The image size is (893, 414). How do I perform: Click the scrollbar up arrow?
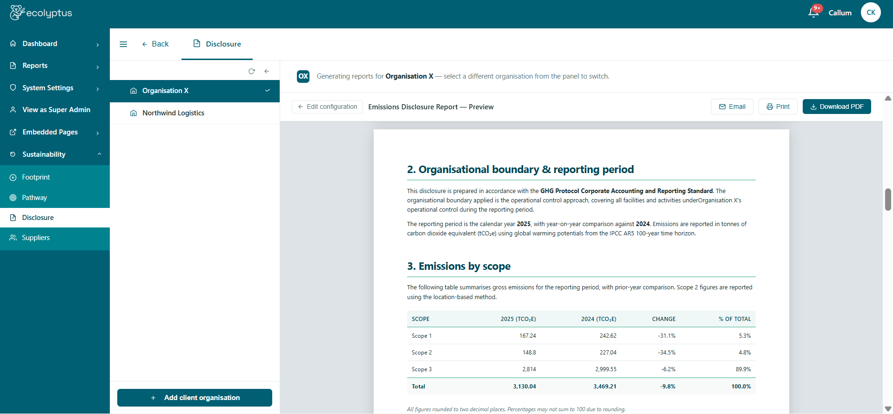pos(888,98)
